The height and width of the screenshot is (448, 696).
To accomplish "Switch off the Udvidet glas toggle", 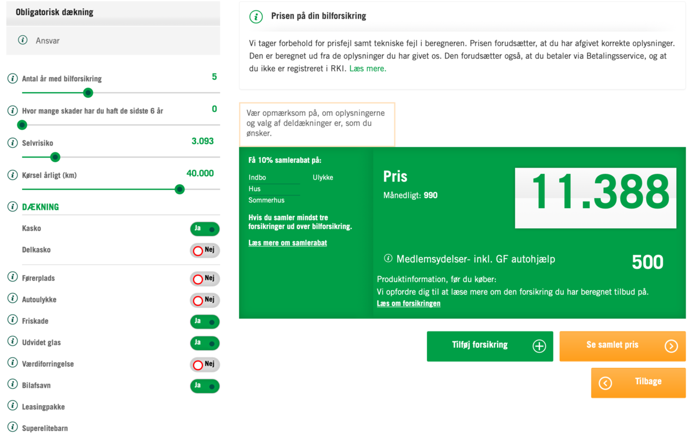I will 205,343.
